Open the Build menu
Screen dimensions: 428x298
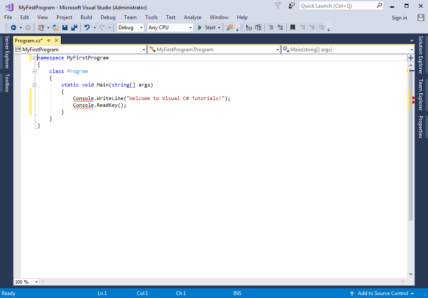86,17
